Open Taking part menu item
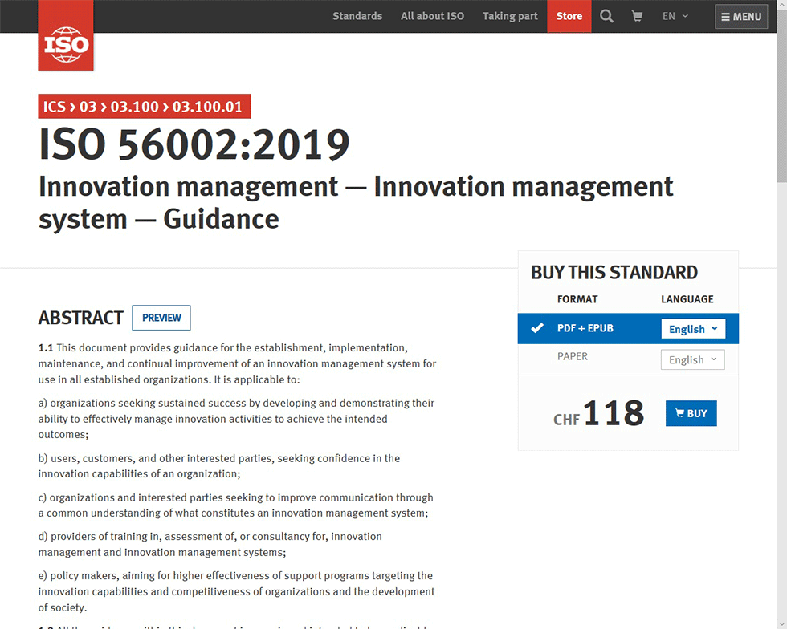Image resolution: width=787 pixels, height=629 pixels. [510, 16]
